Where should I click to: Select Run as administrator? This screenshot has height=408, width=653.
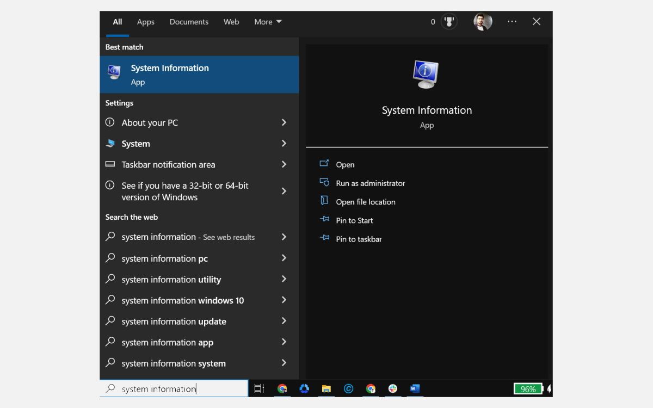point(370,183)
